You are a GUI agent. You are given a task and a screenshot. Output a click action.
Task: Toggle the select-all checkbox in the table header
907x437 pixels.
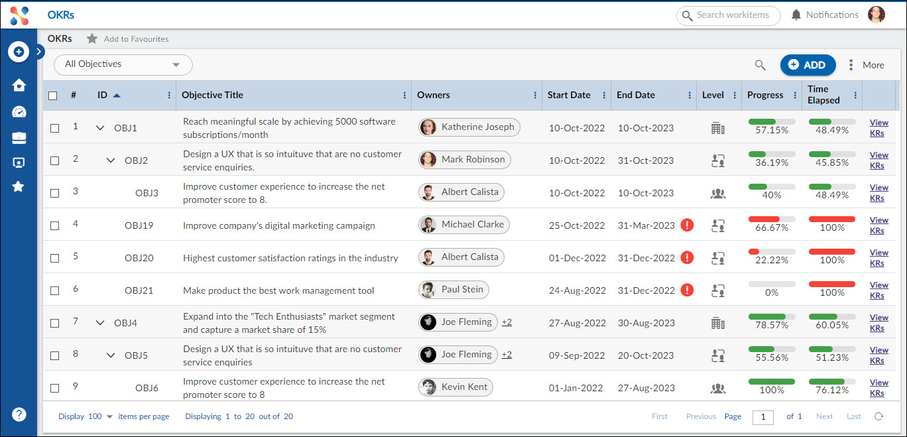pyautogui.click(x=53, y=95)
